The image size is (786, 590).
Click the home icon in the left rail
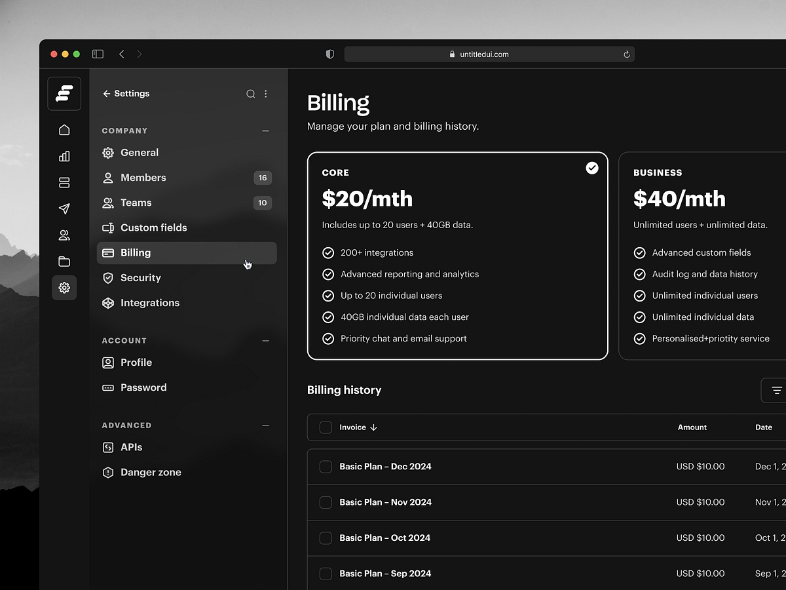[x=64, y=130]
